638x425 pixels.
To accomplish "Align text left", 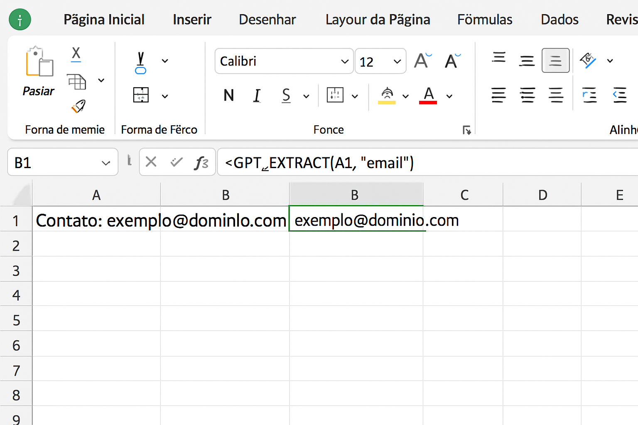I will pyautogui.click(x=498, y=95).
